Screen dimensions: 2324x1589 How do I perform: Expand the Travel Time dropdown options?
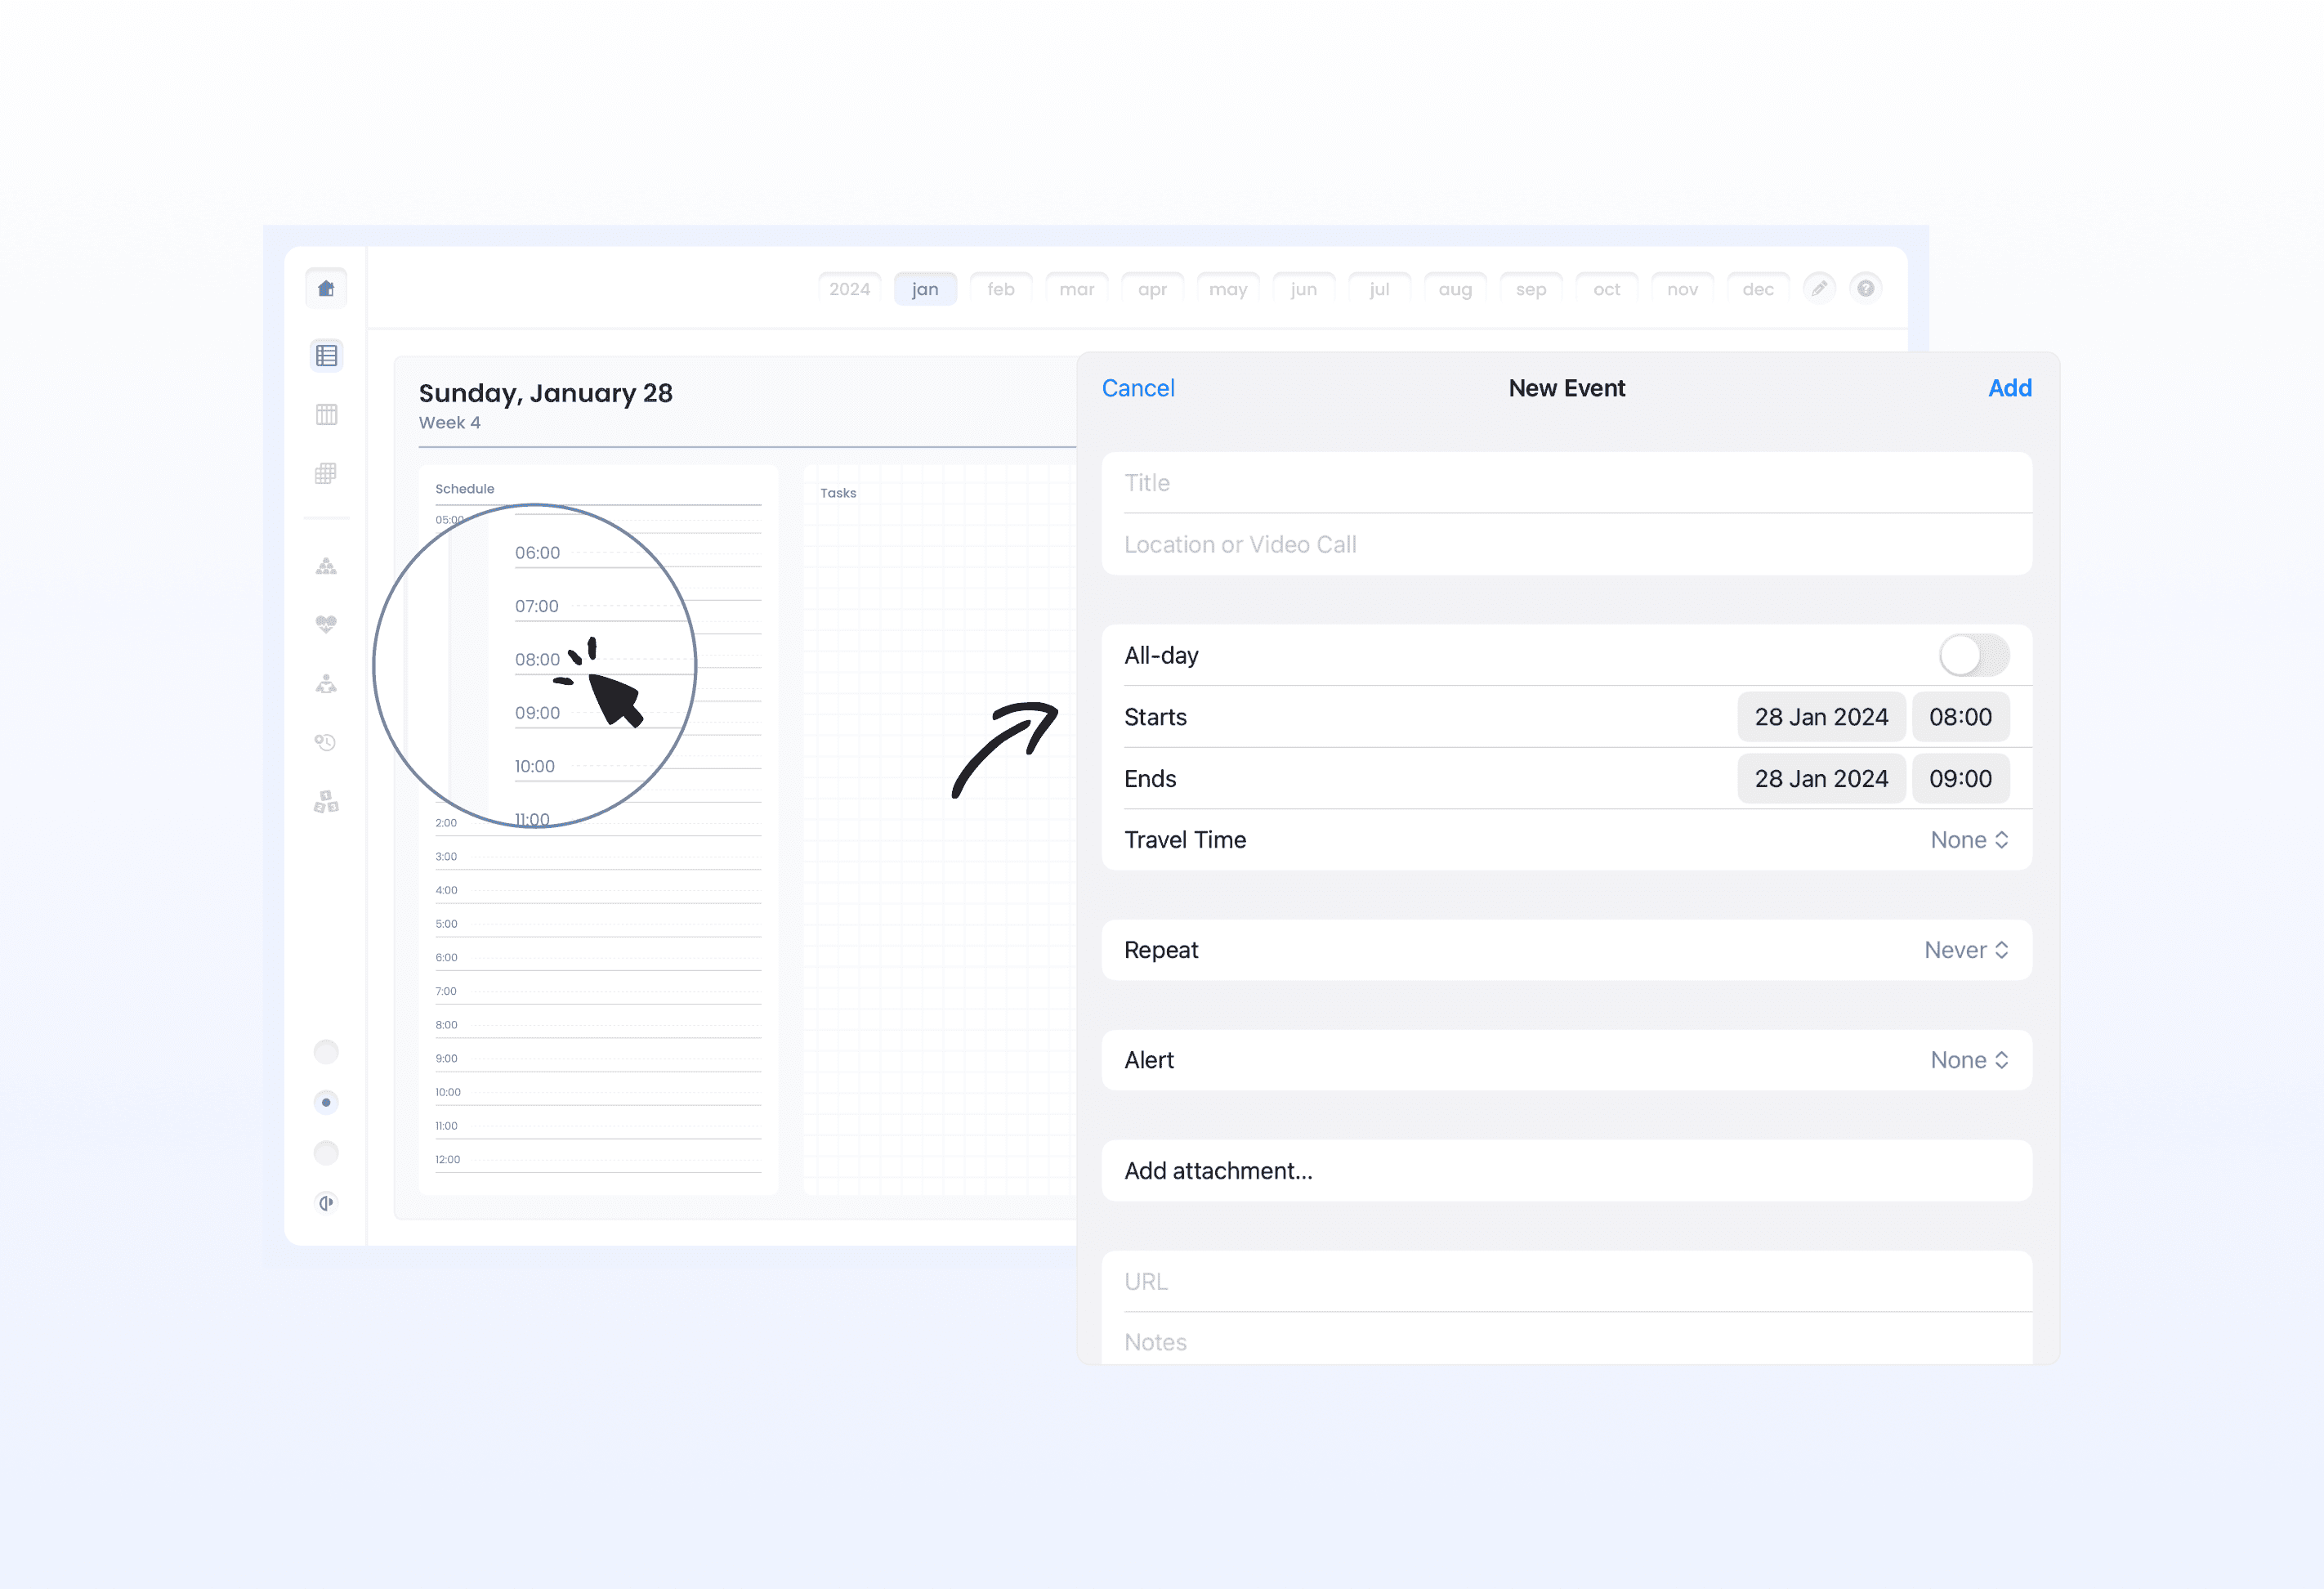1967,839
